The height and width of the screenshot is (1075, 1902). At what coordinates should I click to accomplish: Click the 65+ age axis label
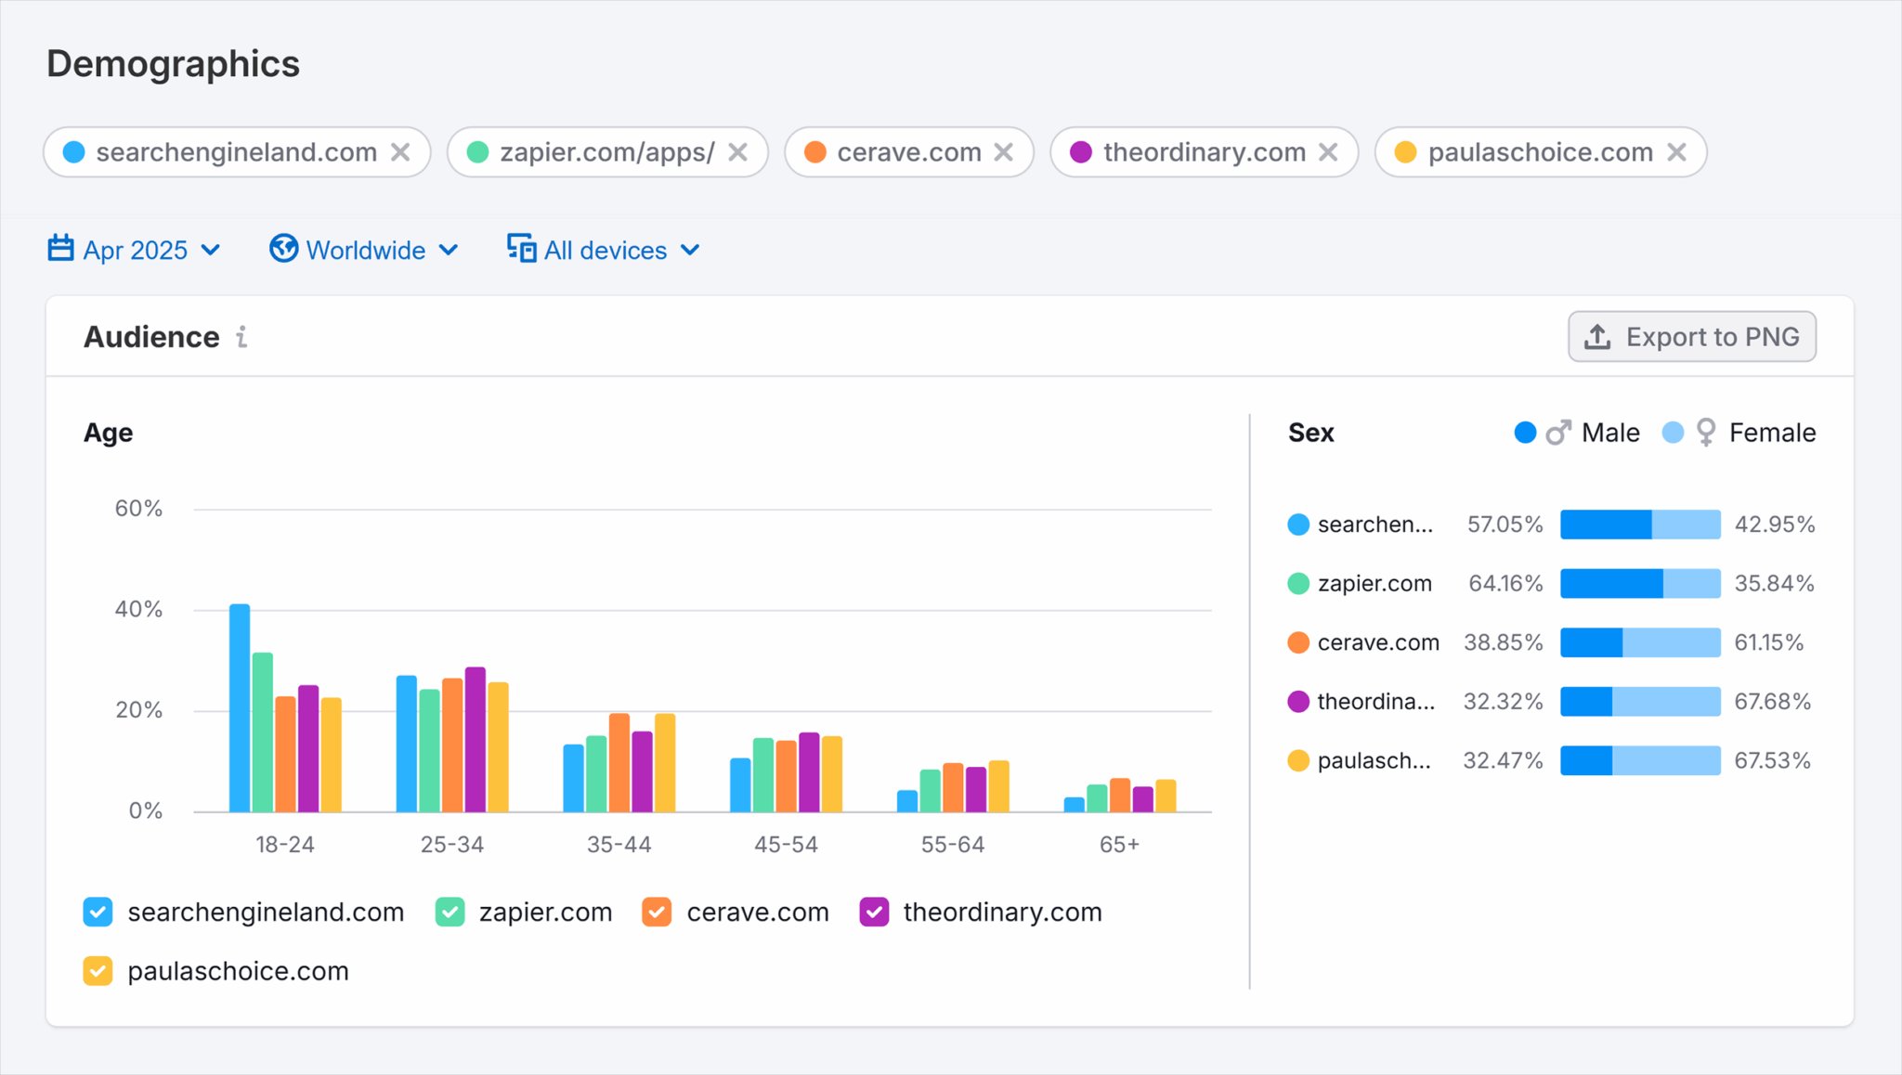click(1120, 845)
